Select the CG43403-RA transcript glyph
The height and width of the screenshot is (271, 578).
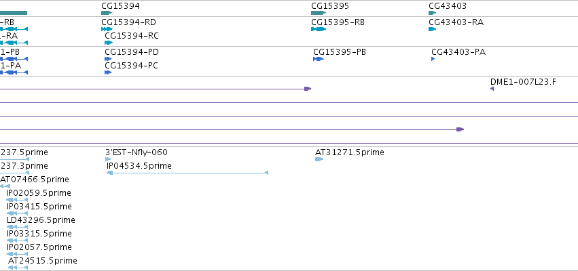(x=433, y=29)
